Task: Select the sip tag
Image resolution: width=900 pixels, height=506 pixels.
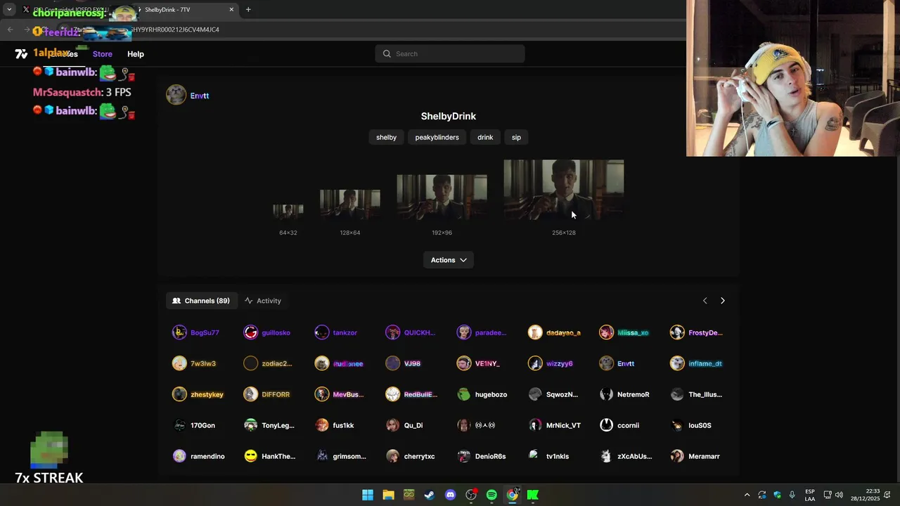Action: [516, 137]
